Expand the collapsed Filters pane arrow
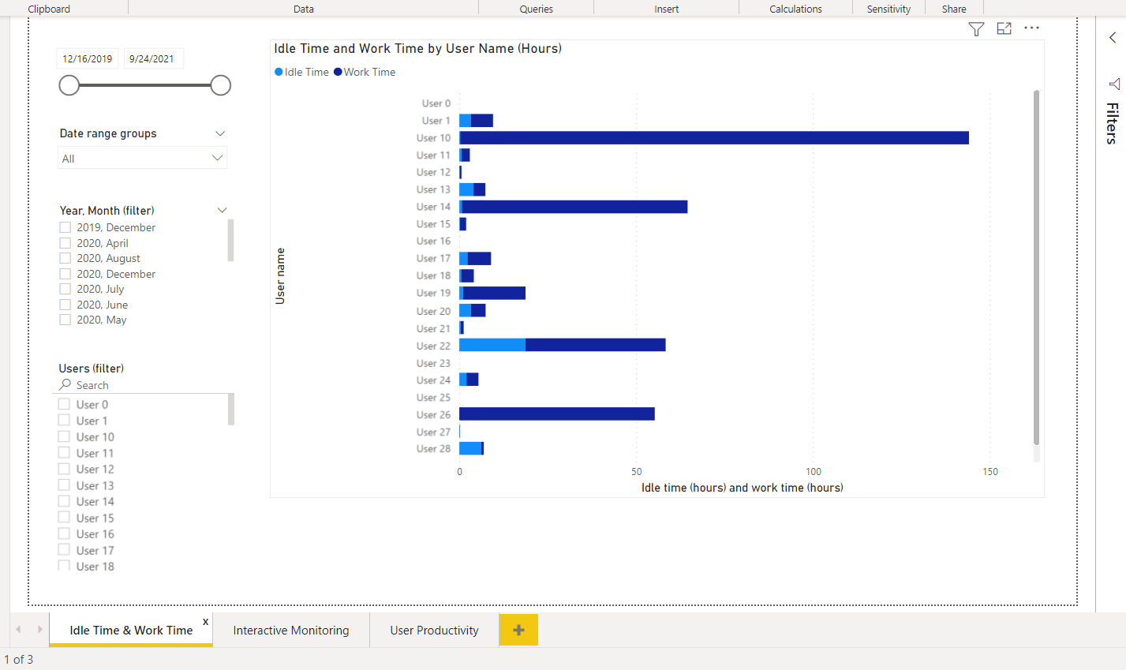 1113,37
